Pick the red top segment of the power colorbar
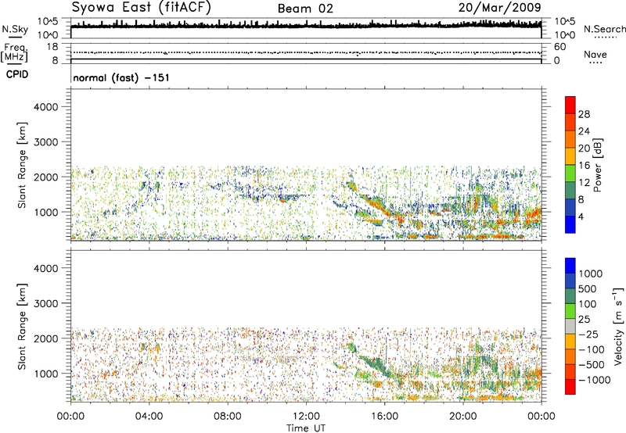626x433 pixels. pyautogui.click(x=570, y=105)
